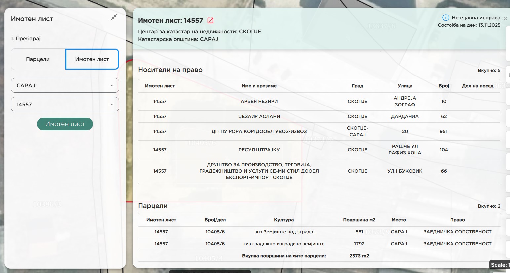Screen dimensions: 510x273
Task: Click the Град column header
Action: 357,86
